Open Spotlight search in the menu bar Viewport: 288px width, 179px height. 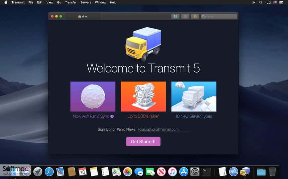click(261, 2)
